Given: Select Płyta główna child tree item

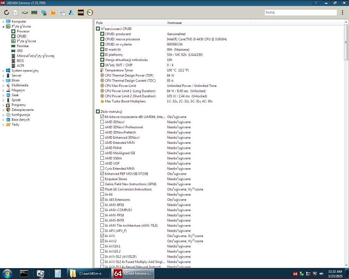Looking at the screenshot, I should pos(26,41).
